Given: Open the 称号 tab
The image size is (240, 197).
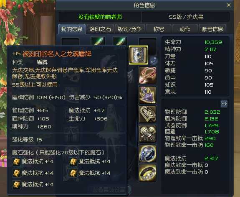Looking at the screenshot, I should pyautogui.click(x=159, y=29).
